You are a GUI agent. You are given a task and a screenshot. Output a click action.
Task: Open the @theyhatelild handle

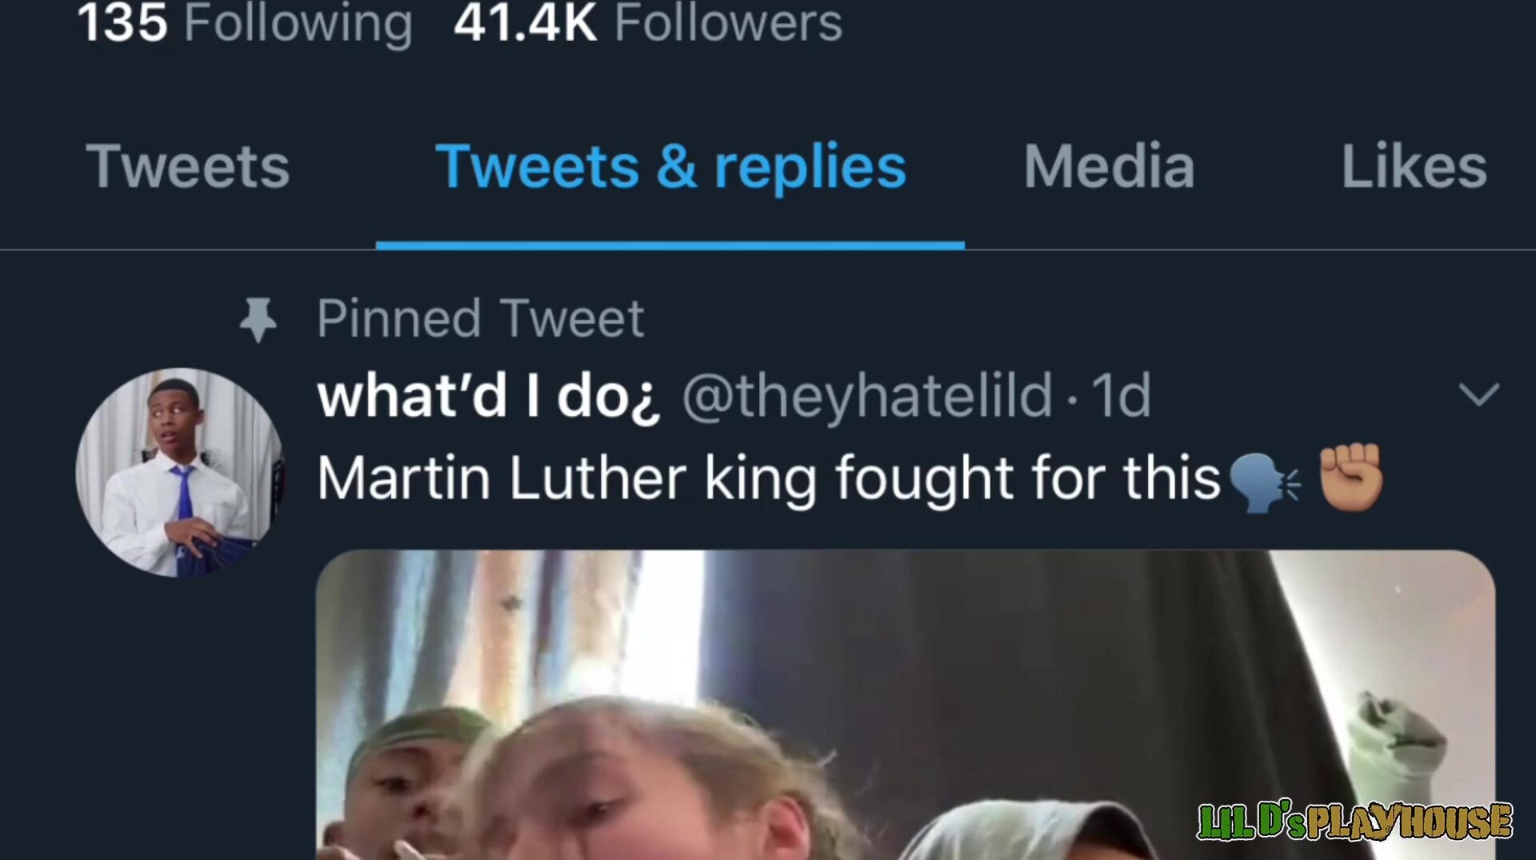(x=866, y=395)
